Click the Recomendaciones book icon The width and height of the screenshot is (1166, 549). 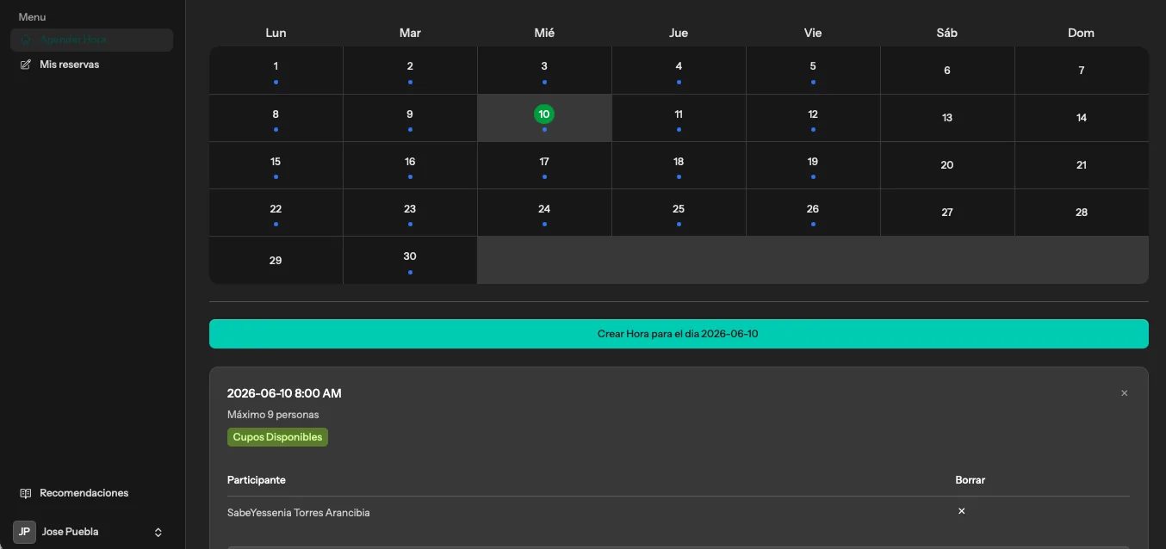click(x=25, y=493)
